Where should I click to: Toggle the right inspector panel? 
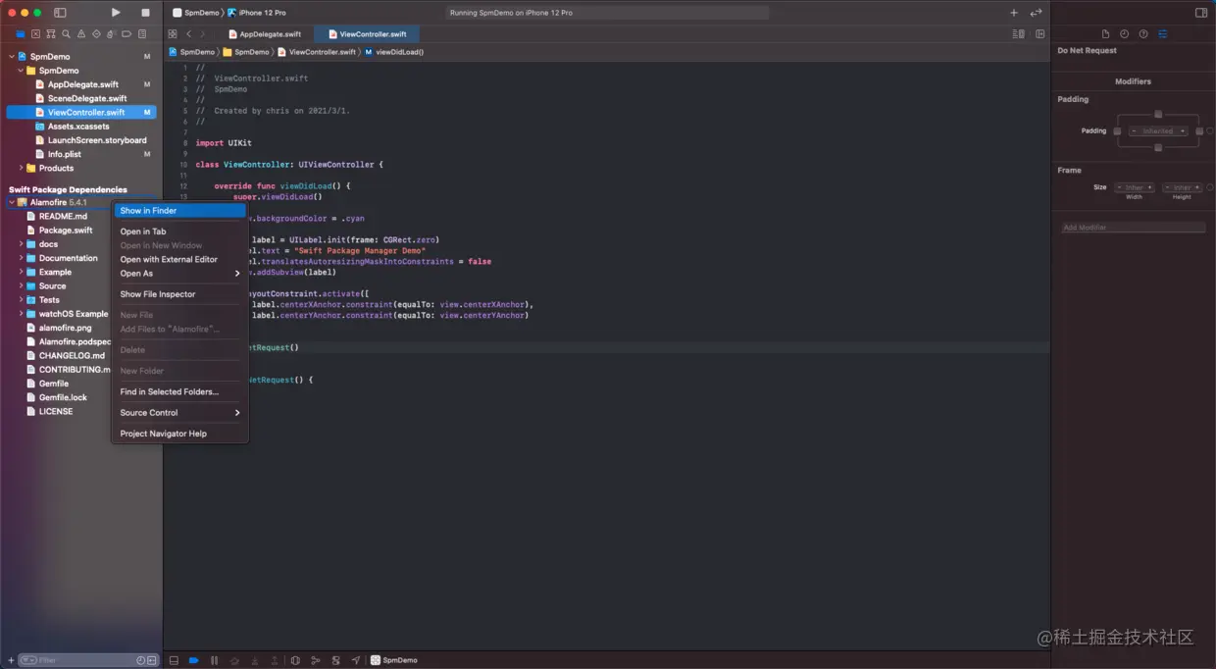(1201, 13)
